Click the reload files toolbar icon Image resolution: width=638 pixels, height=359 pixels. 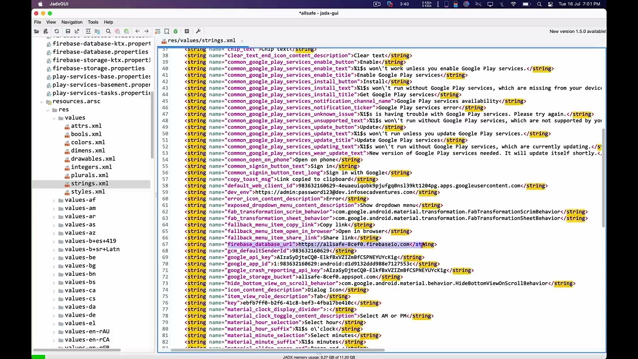coord(57,31)
